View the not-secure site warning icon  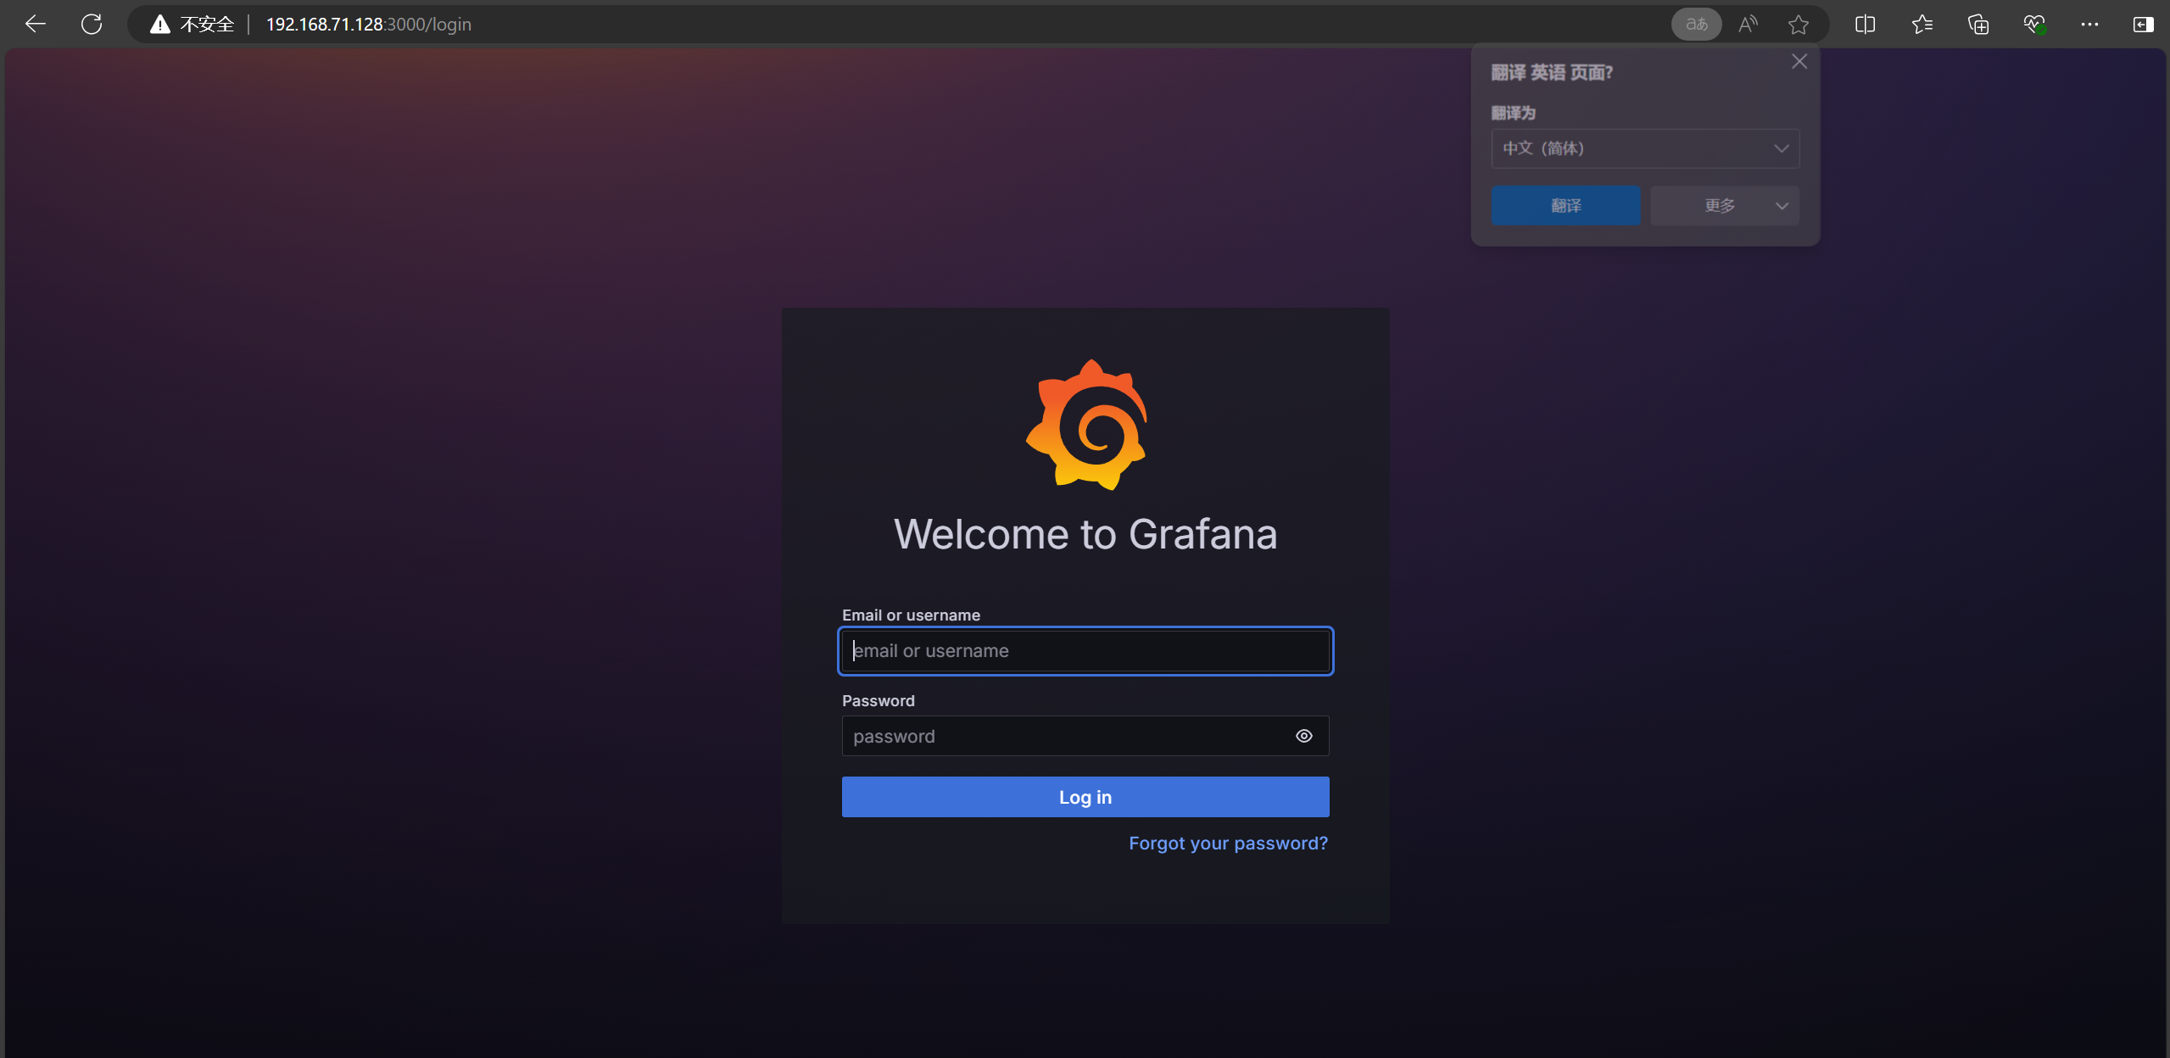(x=159, y=25)
